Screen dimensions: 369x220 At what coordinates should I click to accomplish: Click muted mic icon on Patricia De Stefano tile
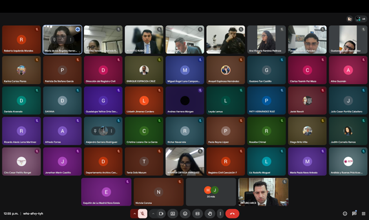(x=78, y=60)
